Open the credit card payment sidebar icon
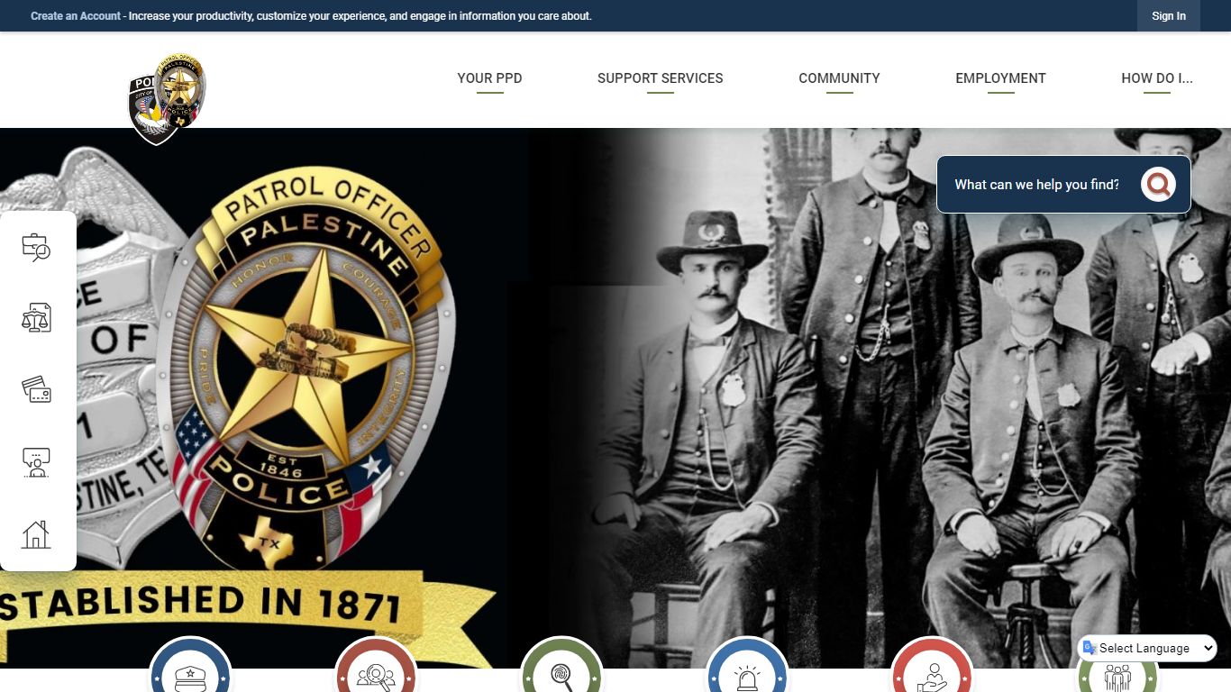This screenshot has width=1231, height=692. point(36,390)
